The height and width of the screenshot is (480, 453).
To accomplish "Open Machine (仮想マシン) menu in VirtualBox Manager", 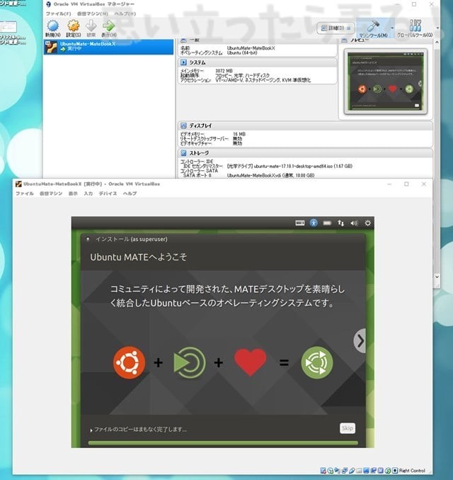I will click(92, 13).
